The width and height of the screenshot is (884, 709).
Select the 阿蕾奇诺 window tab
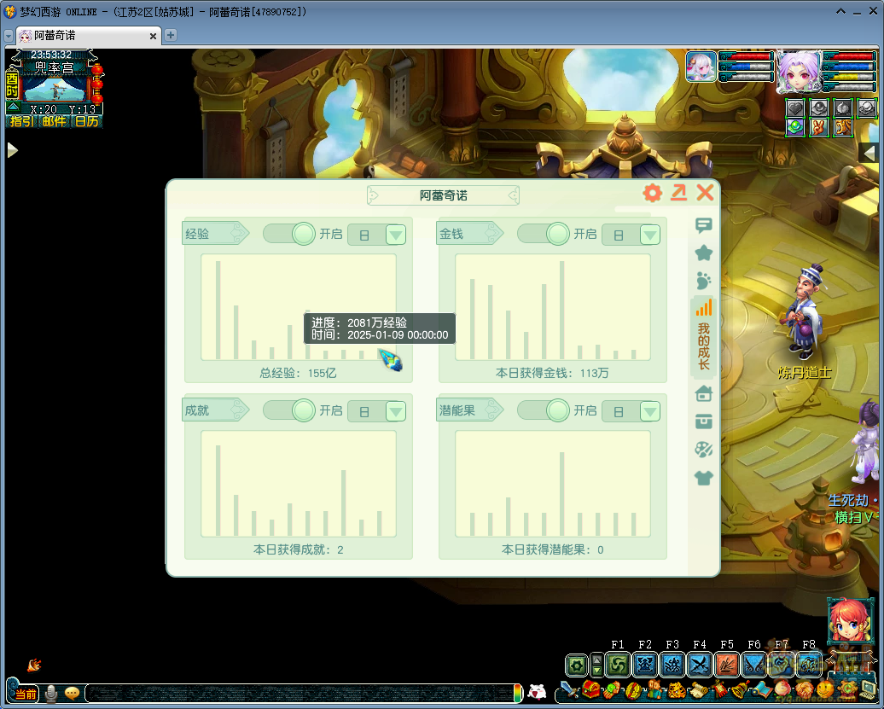[x=88, y=36]
